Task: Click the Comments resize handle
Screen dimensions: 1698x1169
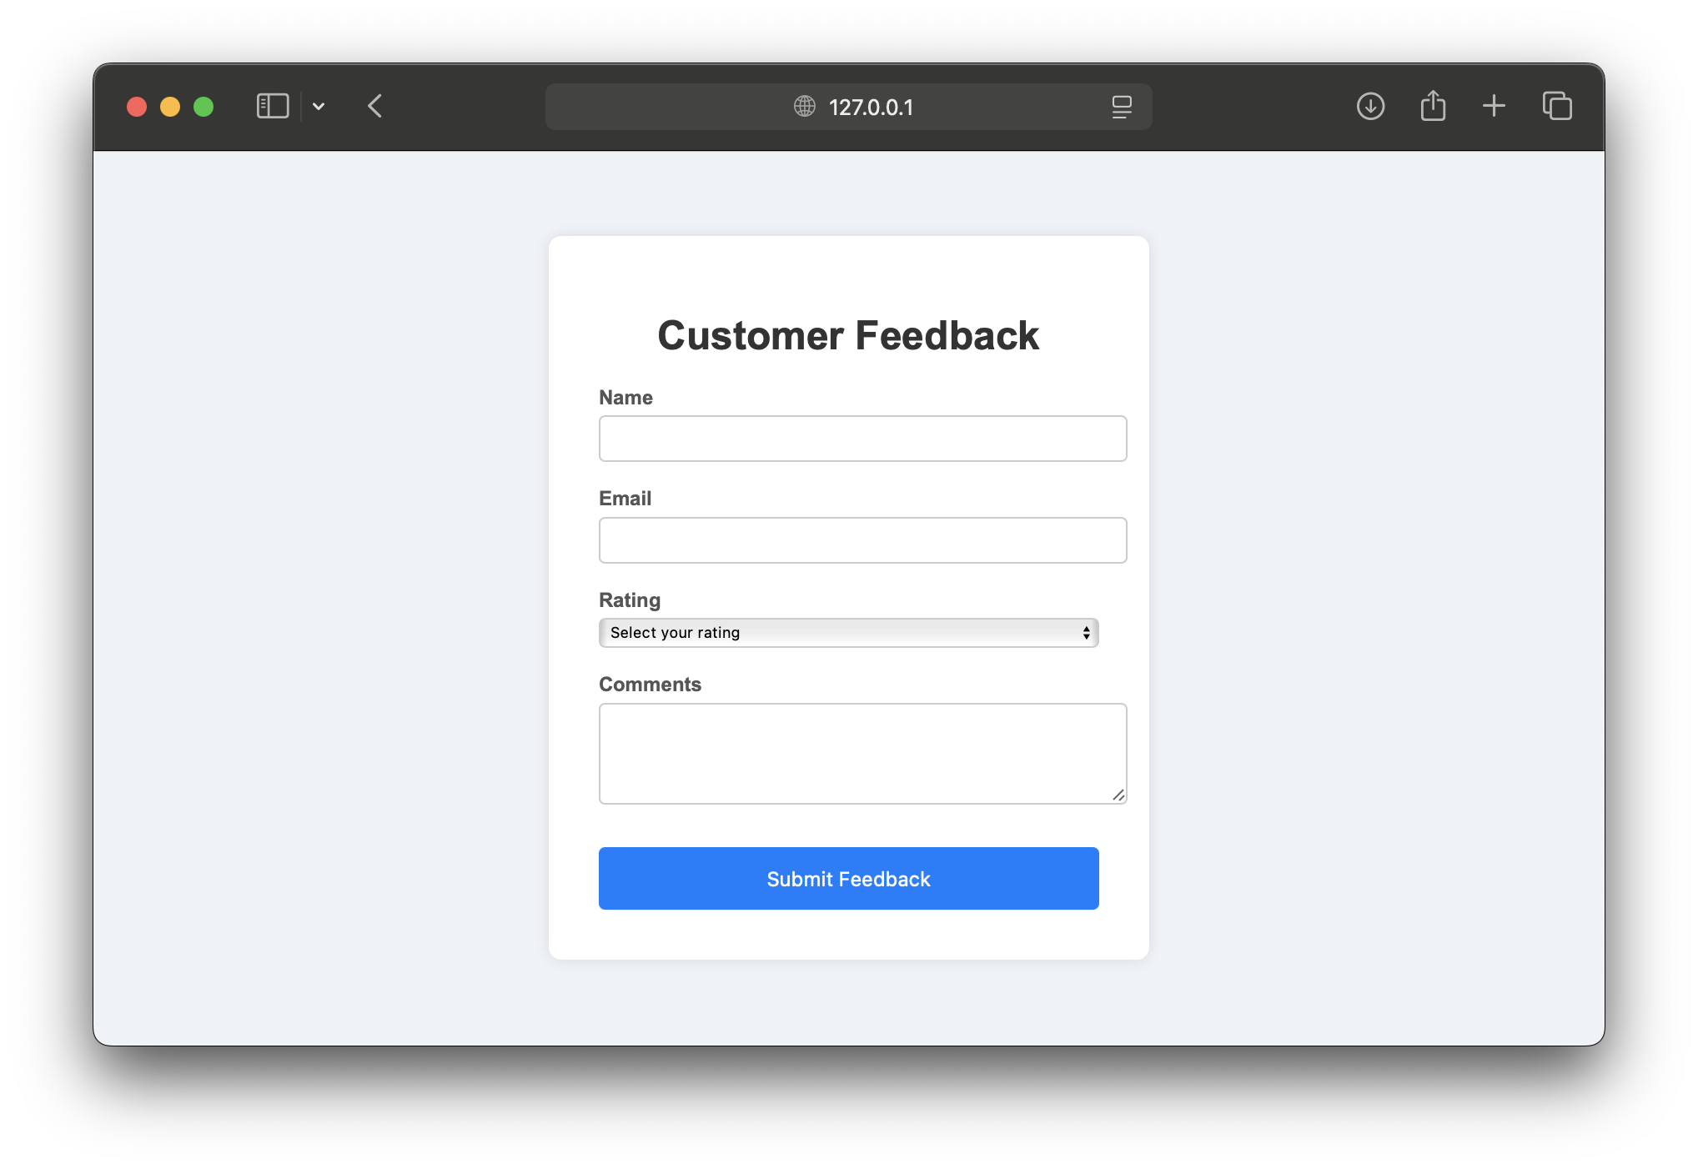Action: click(1119, 796)
